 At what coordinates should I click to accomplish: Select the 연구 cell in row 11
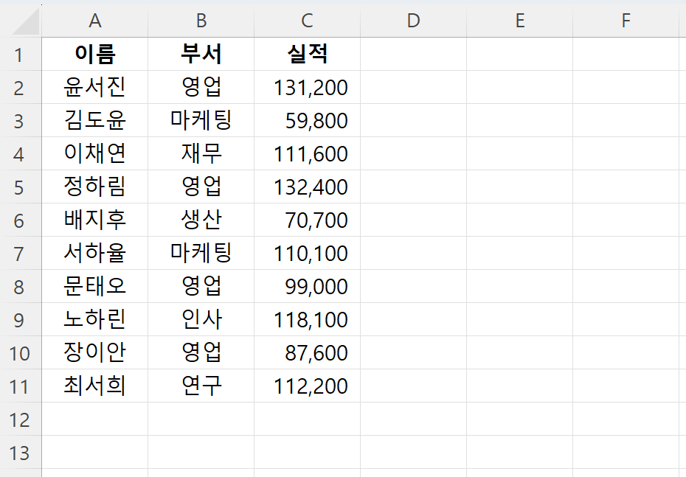[x=201, y=386]
